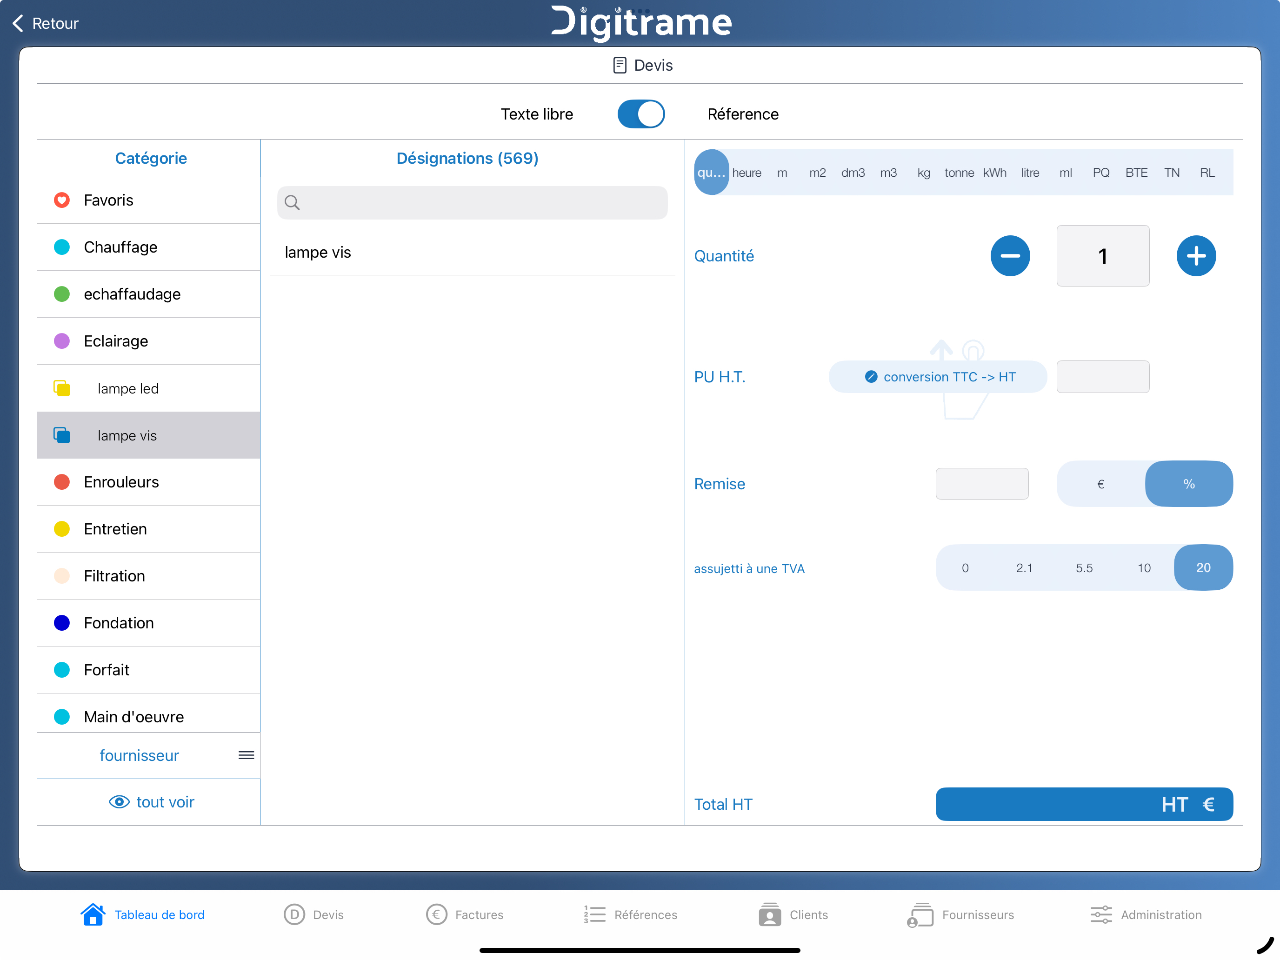Open the Filtration category

click(148, 576)
